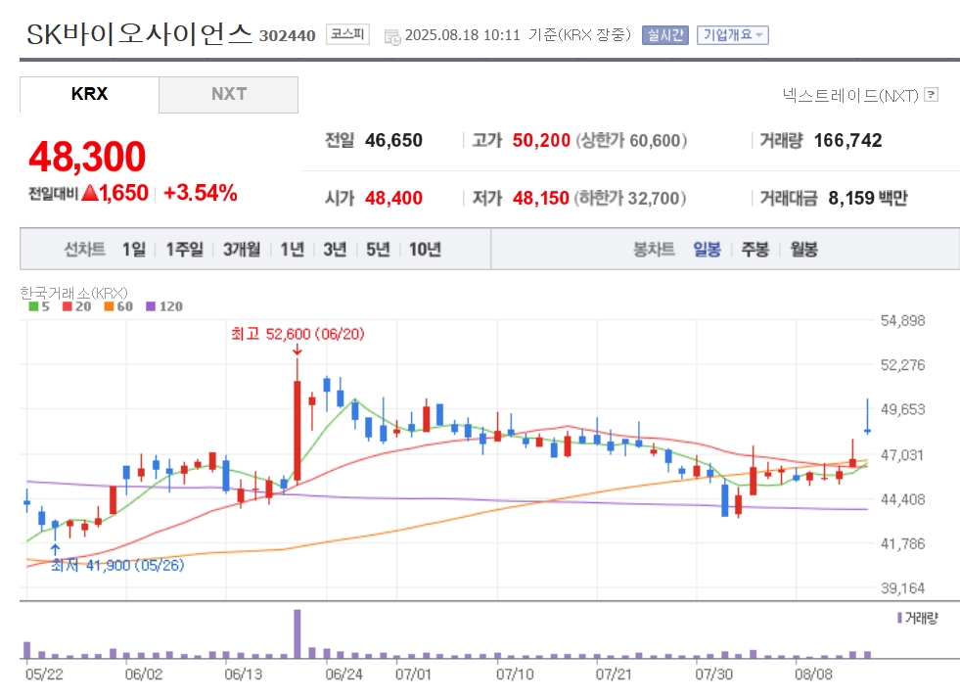The height and width of the screenshot is (699, 960).
Task: Select the 주봉 weekly candle chart
Action: tap(754, 250)
